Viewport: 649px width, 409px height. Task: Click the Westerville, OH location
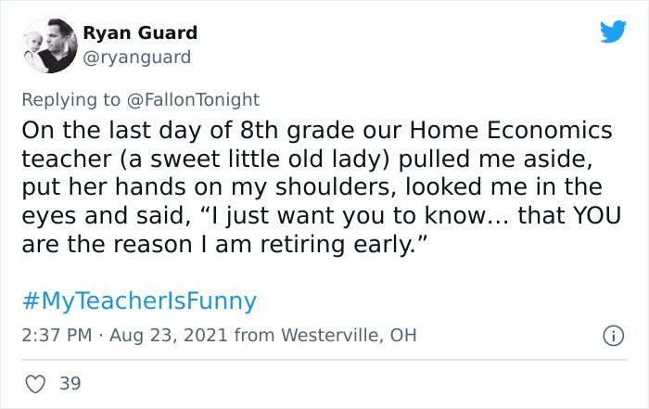click(x=349, y=335)
